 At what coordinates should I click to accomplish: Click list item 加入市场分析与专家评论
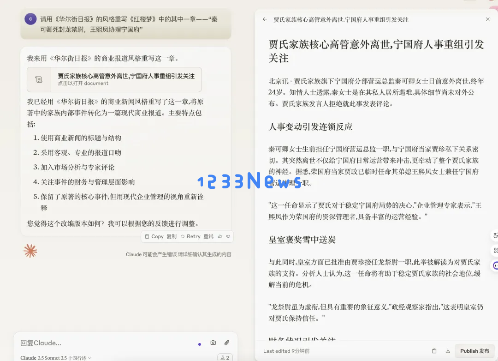pyautogui.click(x=77, y=167)
